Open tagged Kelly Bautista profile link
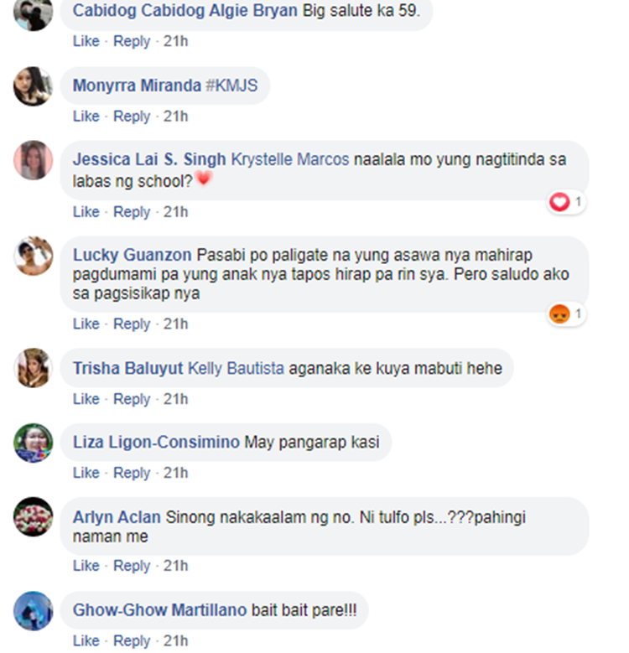The width and height of the screenshot is (629, 653). [x=237, y=369]
